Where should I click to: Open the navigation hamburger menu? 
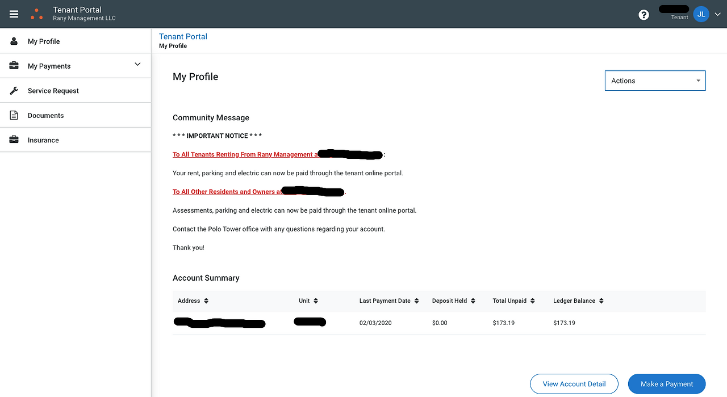(14, 14)
